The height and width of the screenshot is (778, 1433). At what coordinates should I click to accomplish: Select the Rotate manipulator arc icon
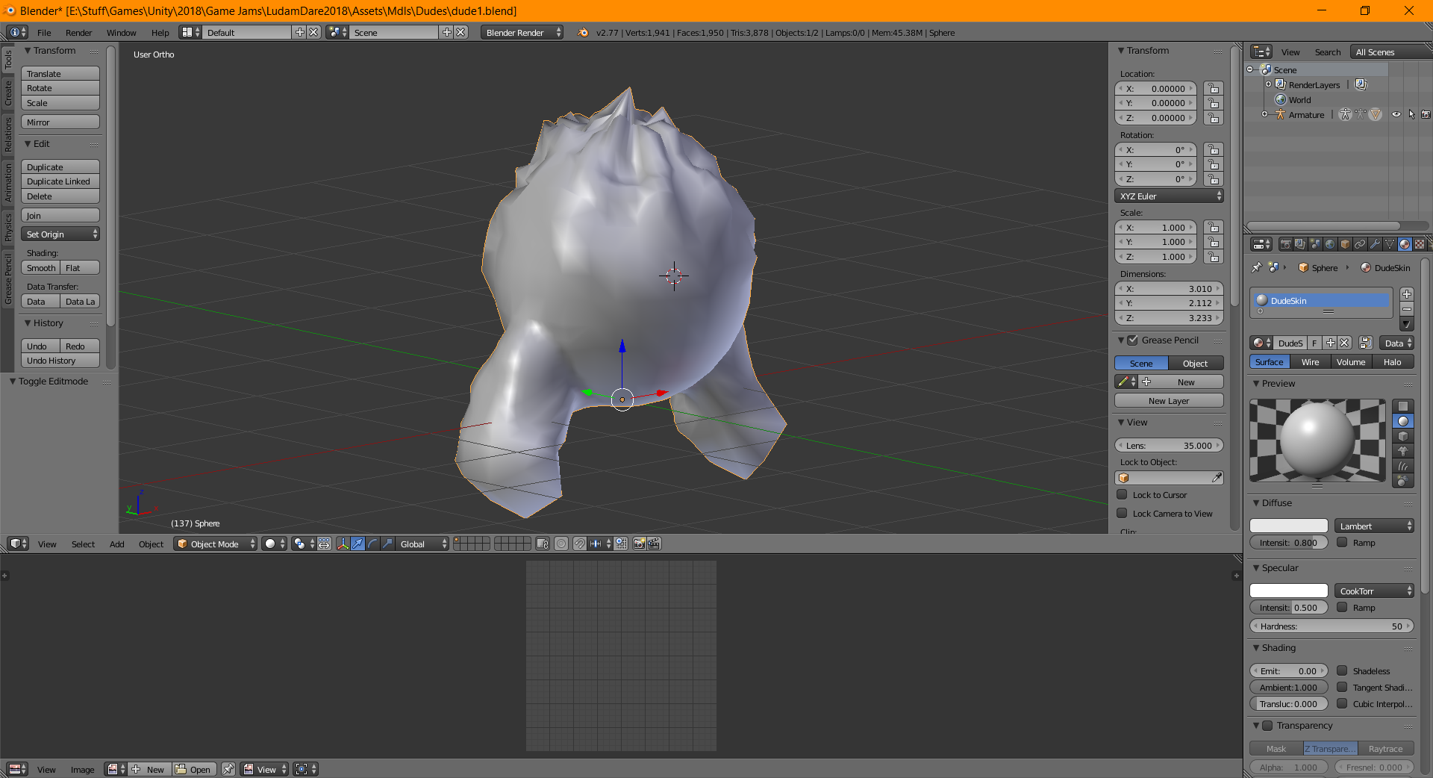(373, 544)
